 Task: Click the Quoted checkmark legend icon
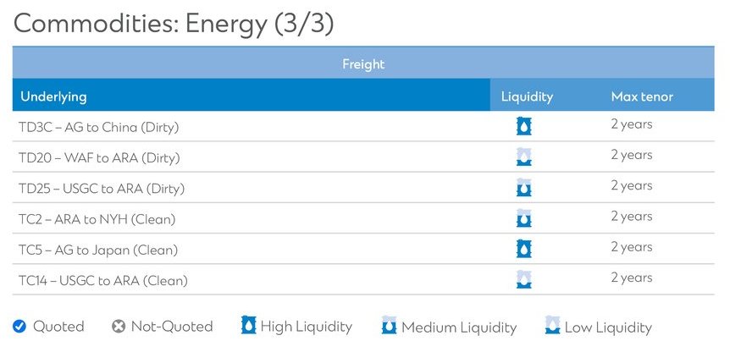coord(19,327)
